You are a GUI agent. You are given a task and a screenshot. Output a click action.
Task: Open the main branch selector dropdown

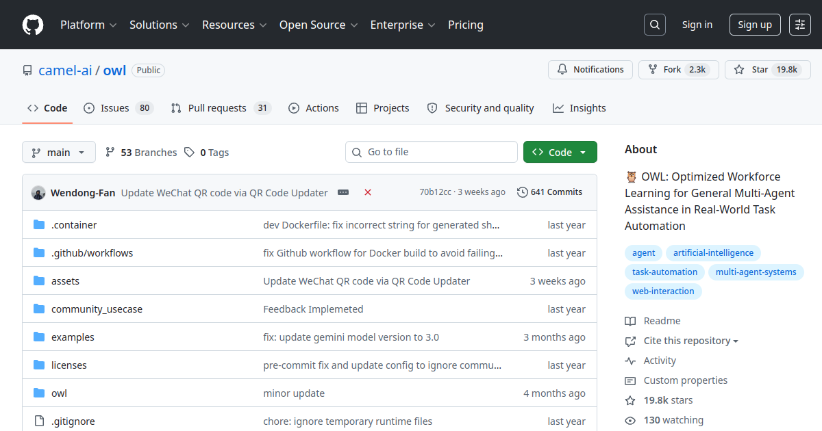click(x=58, y=153)
